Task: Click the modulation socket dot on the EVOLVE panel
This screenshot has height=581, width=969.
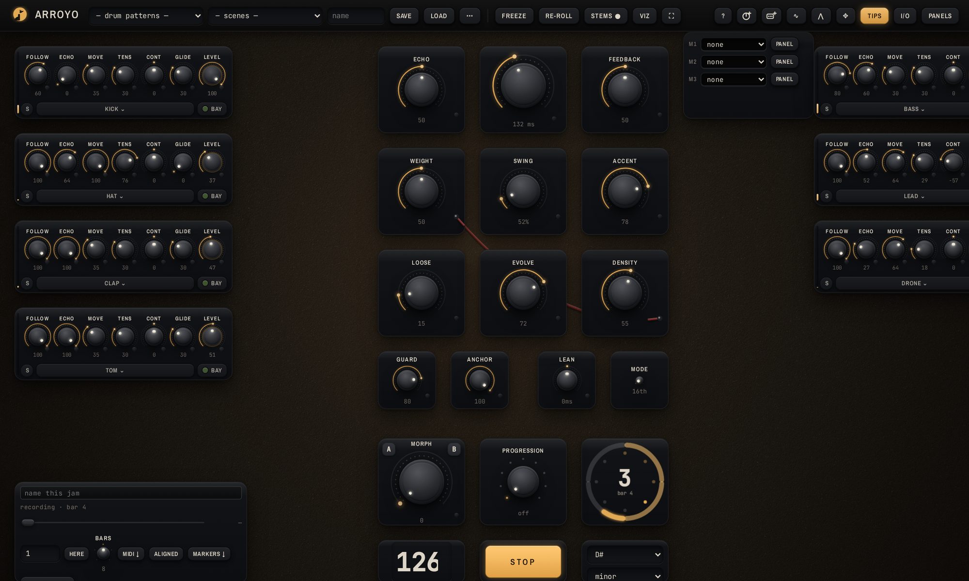Action: pos(558,318)
